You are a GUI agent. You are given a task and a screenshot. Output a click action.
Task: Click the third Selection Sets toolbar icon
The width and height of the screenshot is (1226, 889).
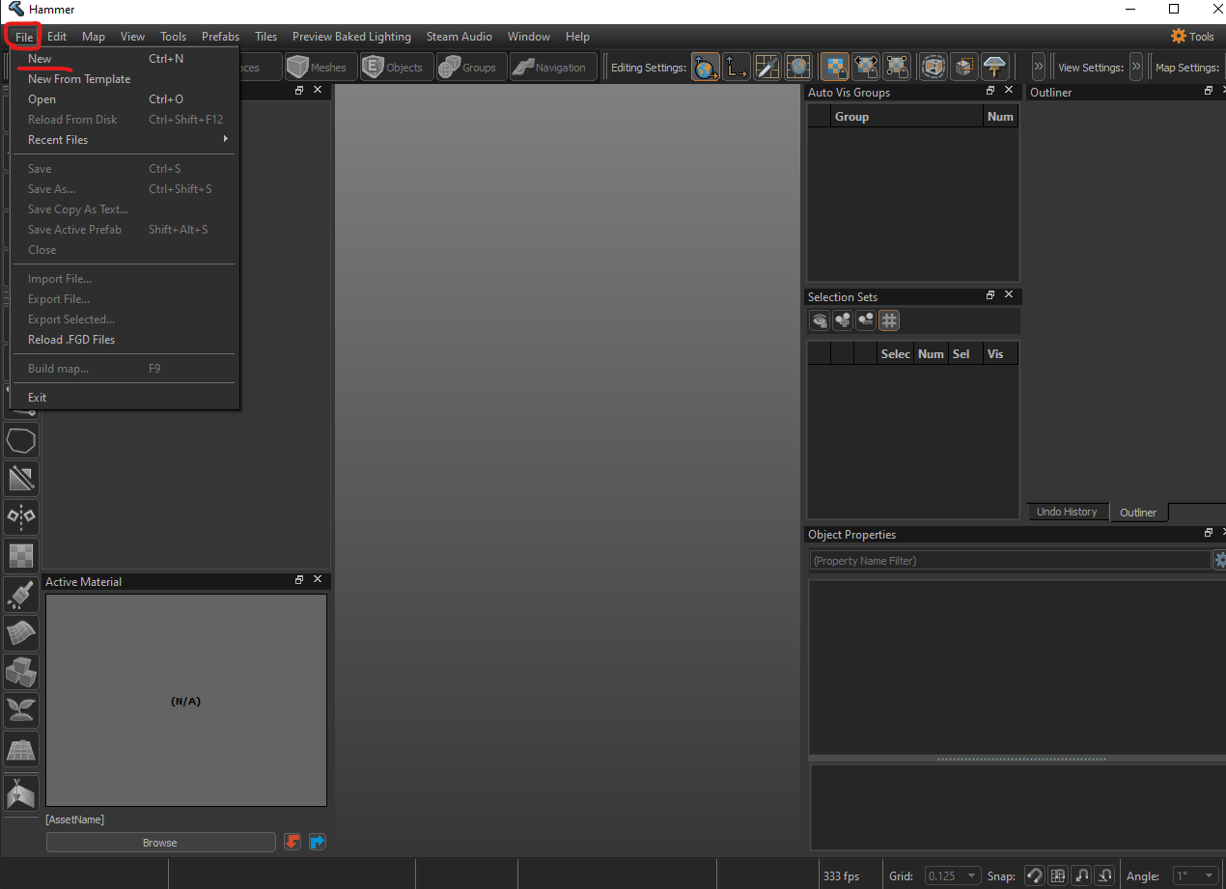(x=866, y=319)
